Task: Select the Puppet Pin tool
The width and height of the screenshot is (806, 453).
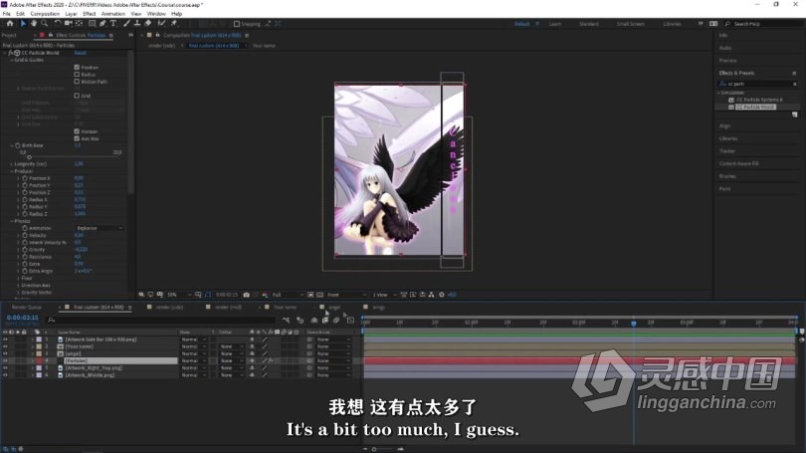Action: tap(174, 24)
